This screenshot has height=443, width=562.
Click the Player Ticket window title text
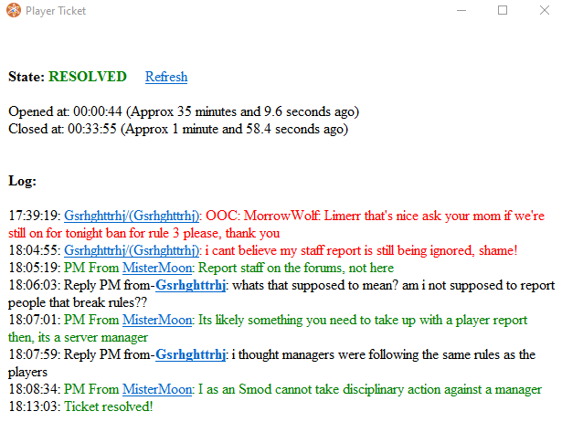[x=52, y=11]
